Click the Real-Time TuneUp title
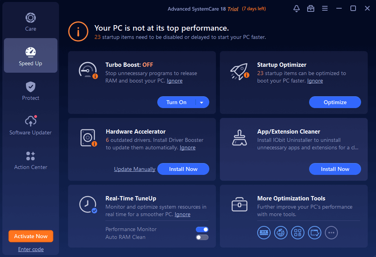Image resolution: width=376 pixels, height=257 pixels. [x=131, y=198]
